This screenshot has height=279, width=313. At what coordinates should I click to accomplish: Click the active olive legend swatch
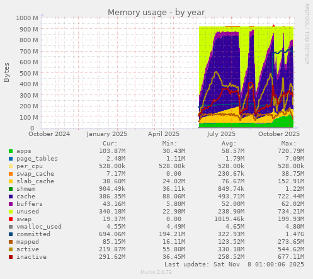pyautogui.click(x=11, y=249)
